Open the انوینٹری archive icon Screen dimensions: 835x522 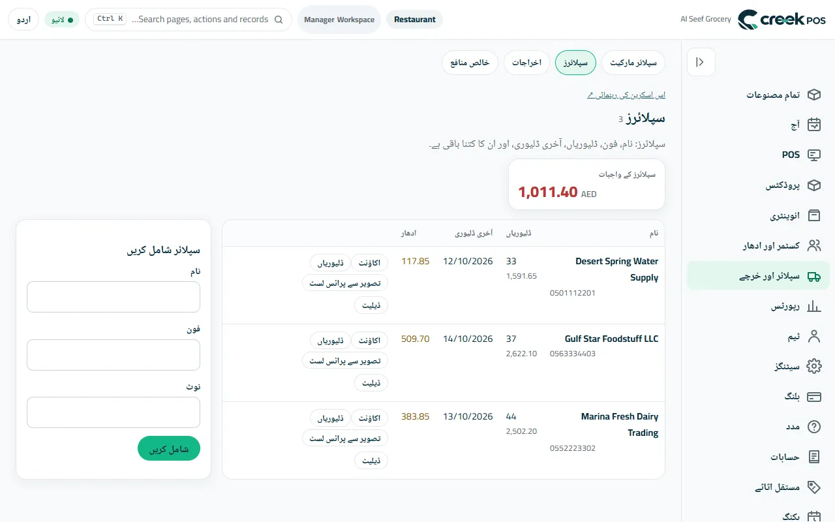tap(813, 215)
